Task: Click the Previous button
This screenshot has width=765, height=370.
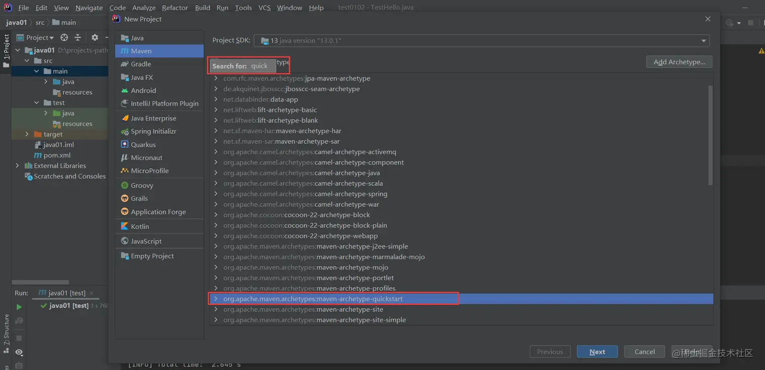Action: click(550, 352)
